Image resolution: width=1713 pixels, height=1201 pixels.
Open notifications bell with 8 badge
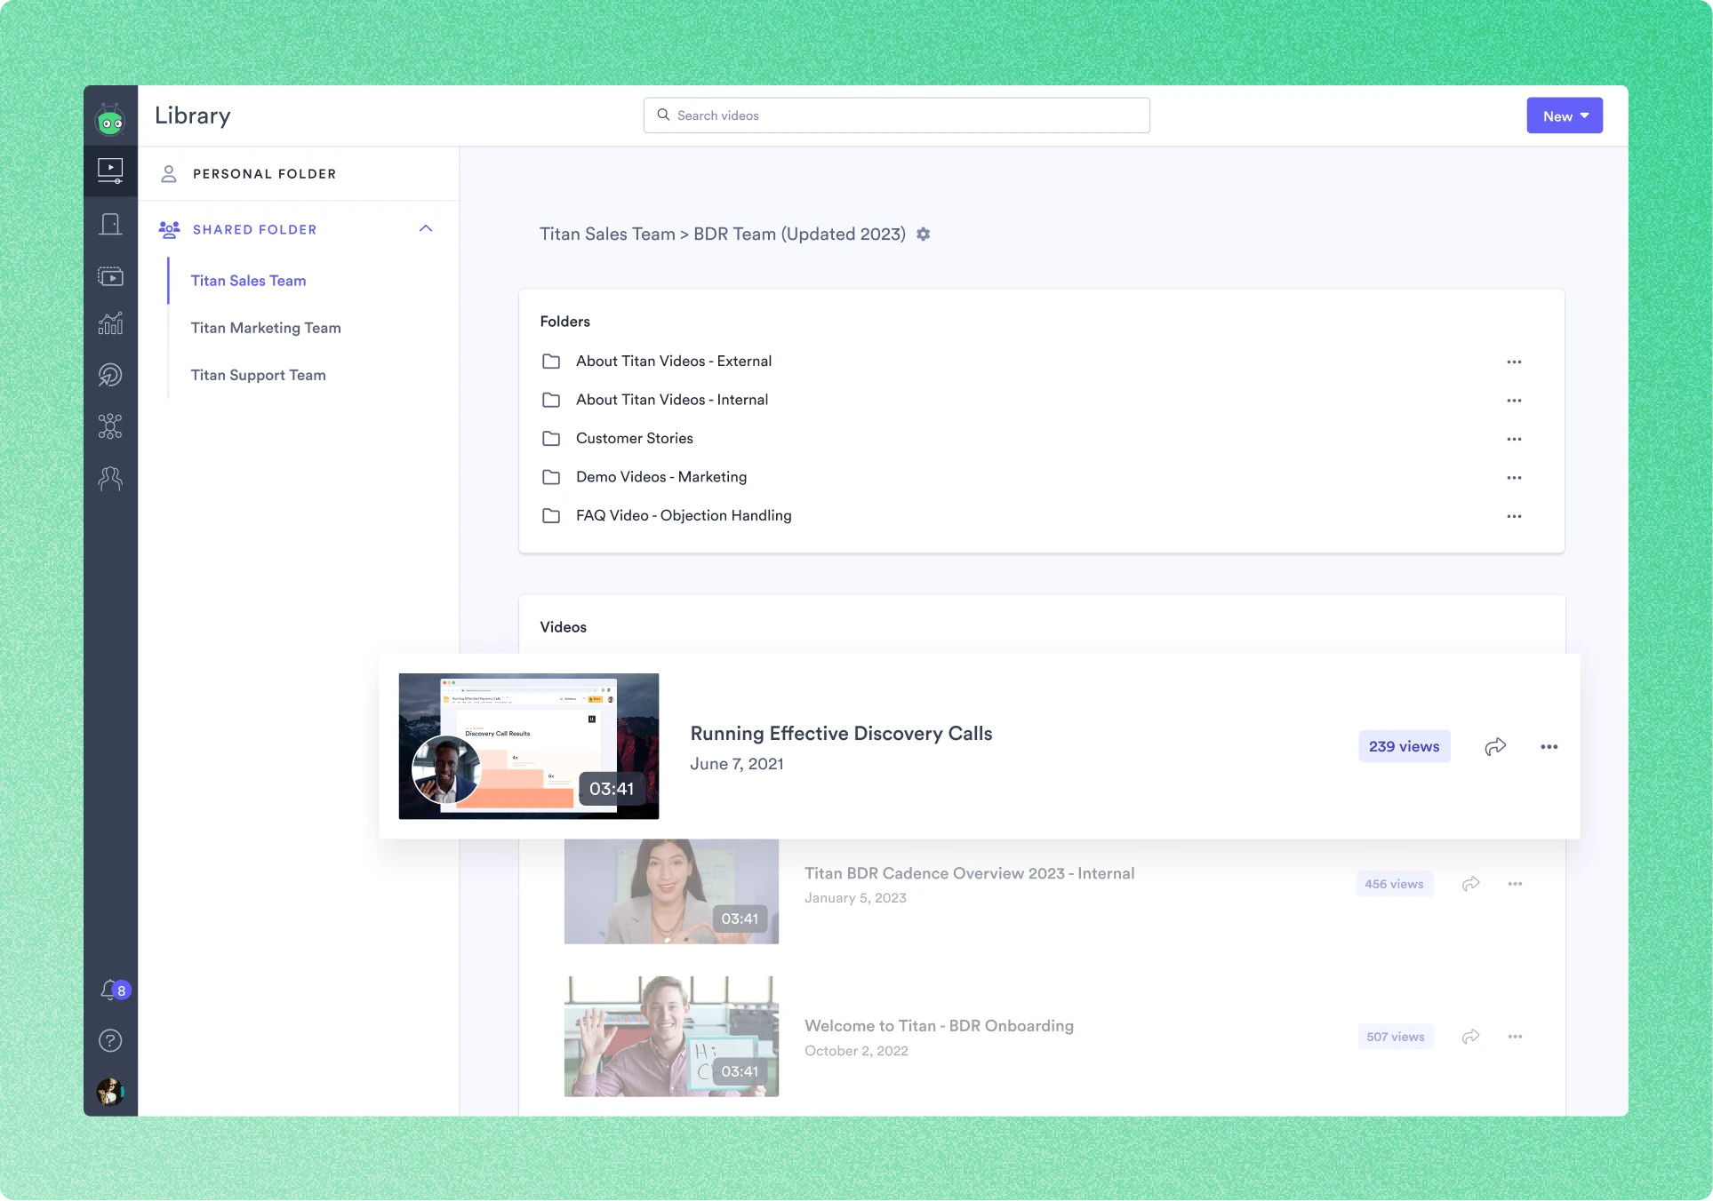click(114, 990)
